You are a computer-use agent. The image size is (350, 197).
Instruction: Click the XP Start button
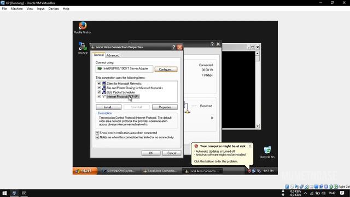pyautogui.click(x=85, y=171)
